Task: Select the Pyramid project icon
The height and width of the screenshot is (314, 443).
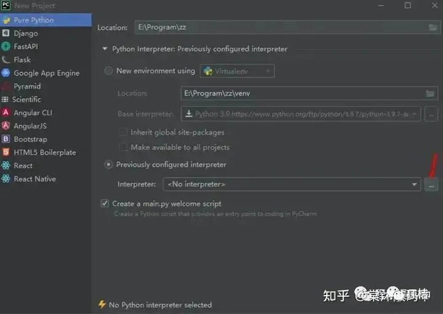Action: tap(6, 86)
